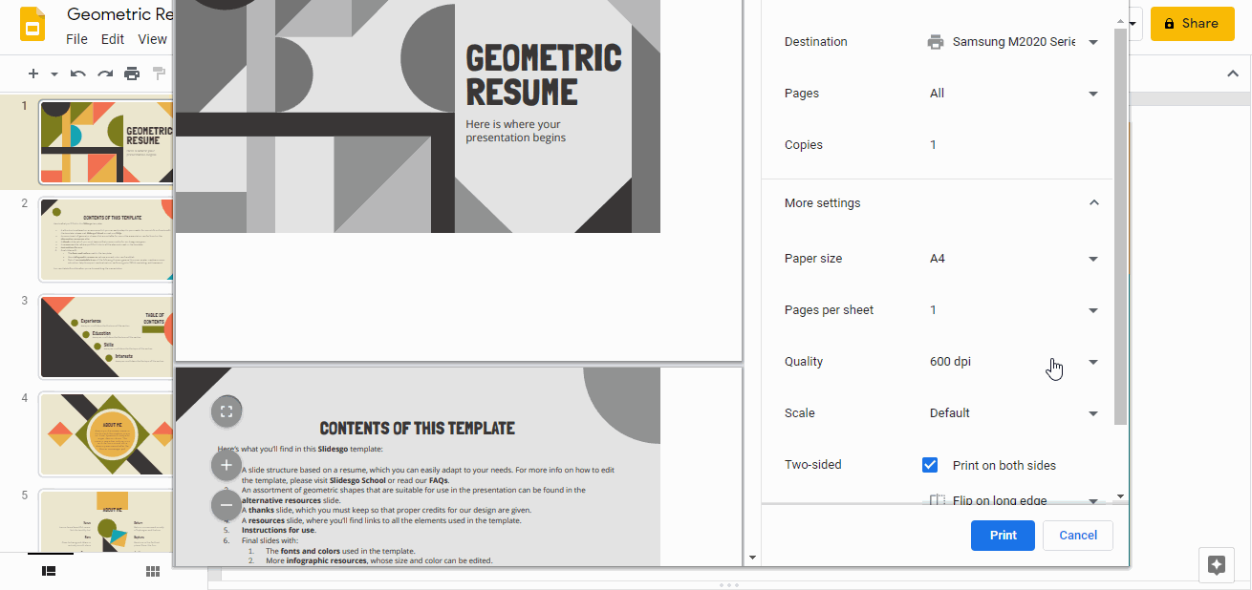Switch to grid view
The height and width of the screenshot is (590, 1252).
(x=152, y=571)
